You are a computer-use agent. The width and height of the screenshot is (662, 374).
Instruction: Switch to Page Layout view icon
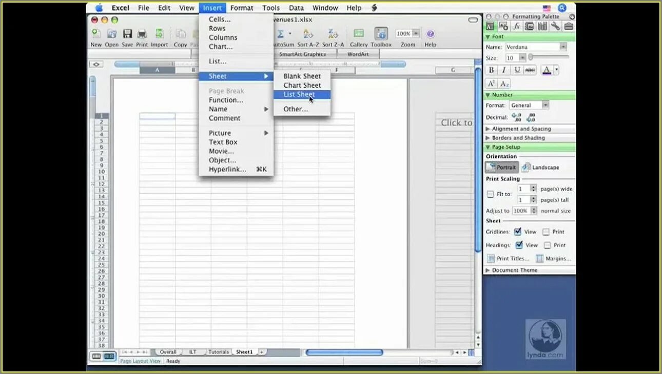click(109, 356)
